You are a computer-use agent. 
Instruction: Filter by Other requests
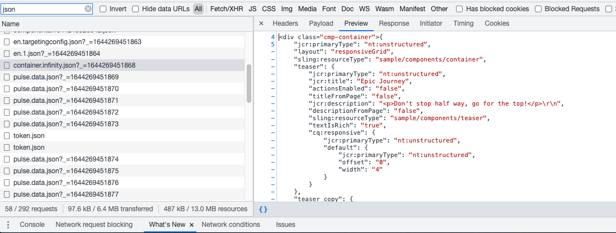tap(439, 8)
